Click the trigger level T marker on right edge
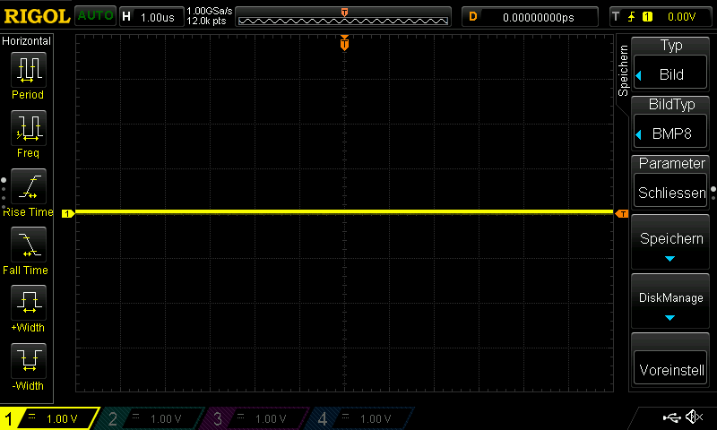Image resolution: width=717 pixels, height=430 pixels. [x=621, y=214]
